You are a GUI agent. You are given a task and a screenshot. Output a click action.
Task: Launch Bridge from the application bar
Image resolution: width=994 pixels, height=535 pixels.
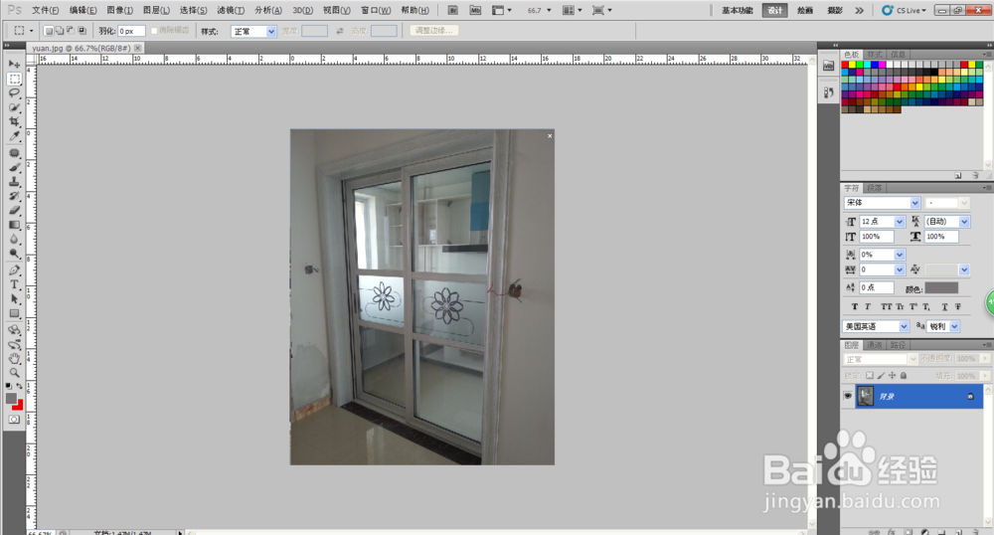pos(452,10)
